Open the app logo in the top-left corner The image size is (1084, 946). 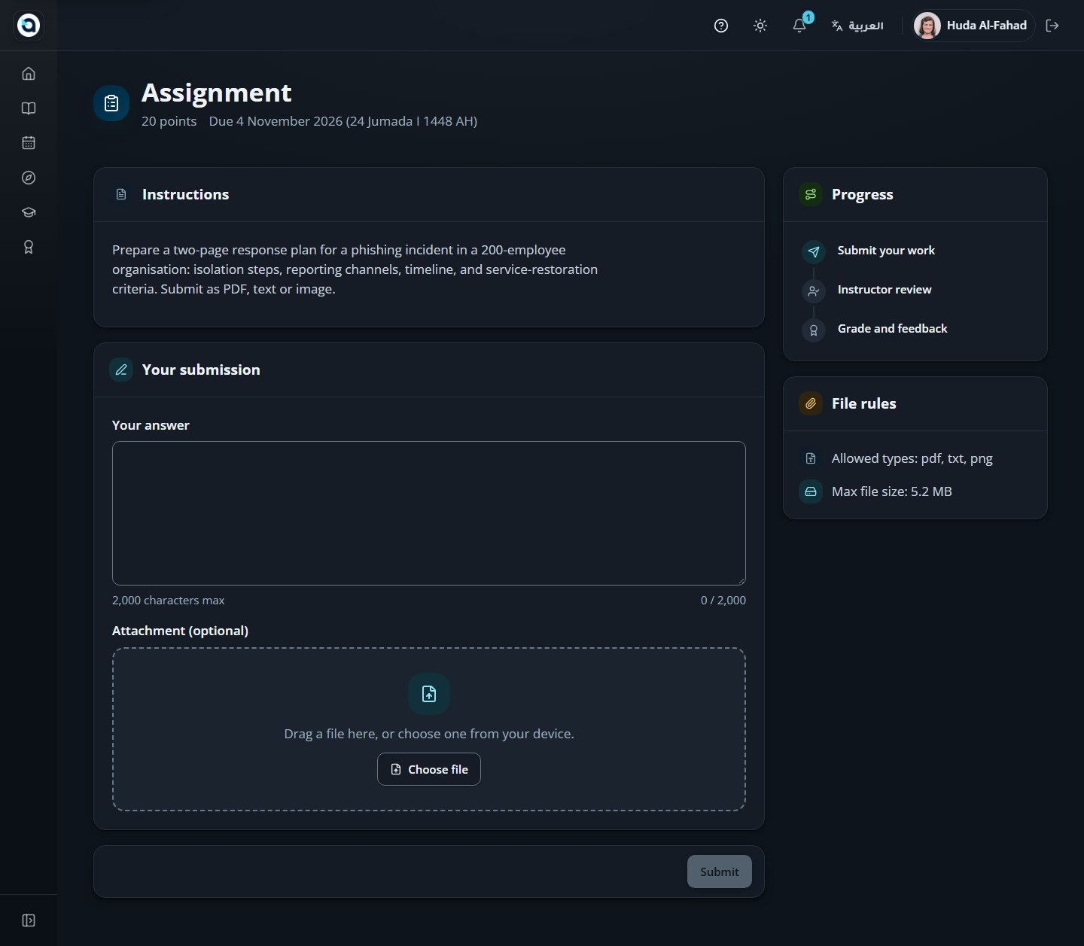[29, 26]
